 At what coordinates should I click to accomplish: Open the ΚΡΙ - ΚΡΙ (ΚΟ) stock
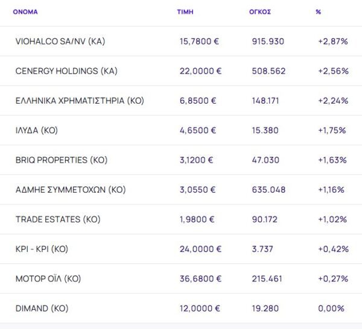pos(42,249)
